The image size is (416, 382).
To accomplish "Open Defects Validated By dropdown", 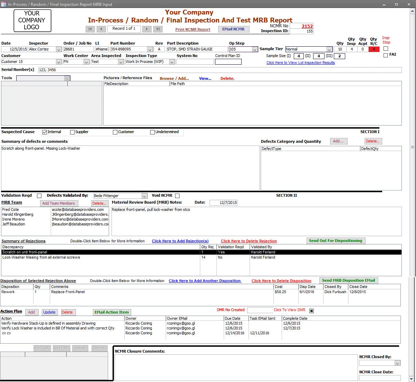I will (145, 196).
